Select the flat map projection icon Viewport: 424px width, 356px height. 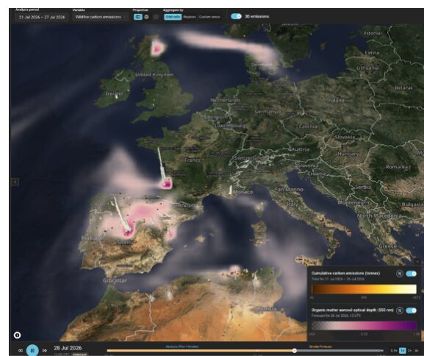[138, 17]
